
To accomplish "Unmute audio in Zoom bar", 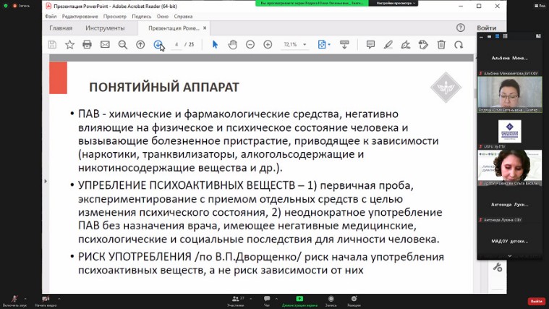I will point(14,300).
